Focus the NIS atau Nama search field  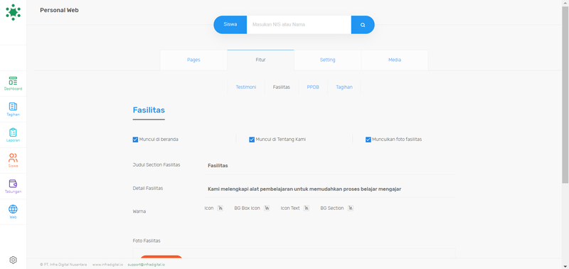[299, 25]
